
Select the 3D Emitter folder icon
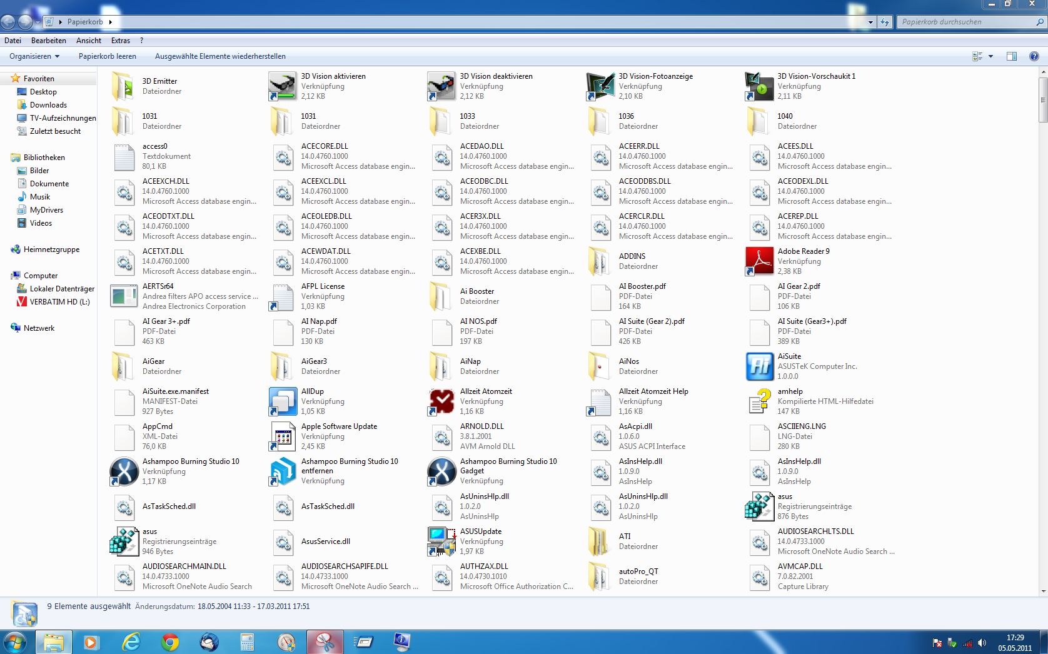click(124, 86)
